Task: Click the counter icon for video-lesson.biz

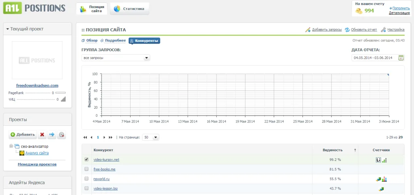Action: coord(381,189)
